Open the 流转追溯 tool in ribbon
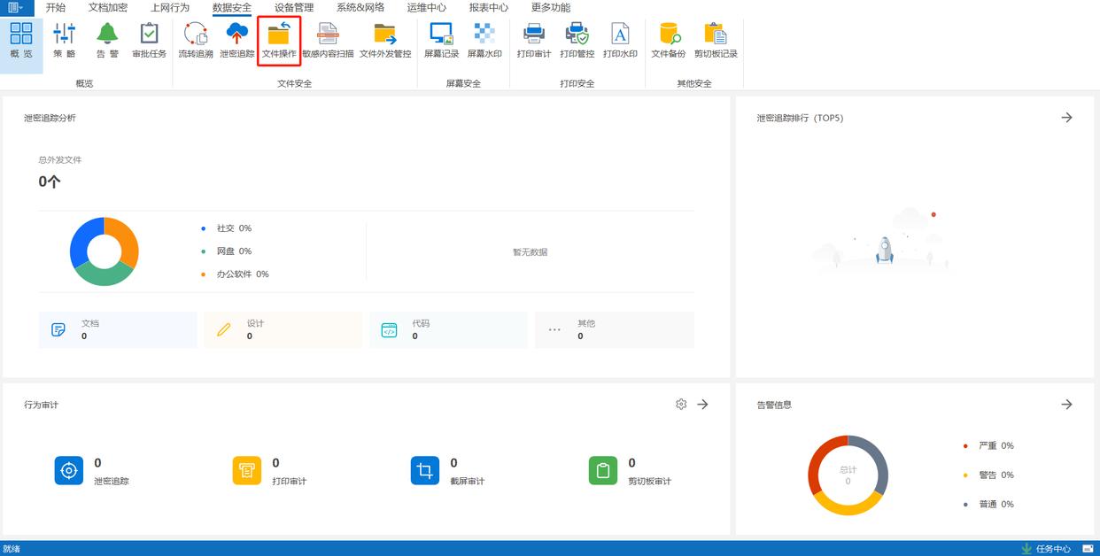Screen dimensions: 1100x556 pos(195,41)
